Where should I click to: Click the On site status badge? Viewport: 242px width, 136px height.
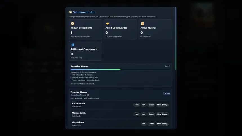click(x=167, y=94)
